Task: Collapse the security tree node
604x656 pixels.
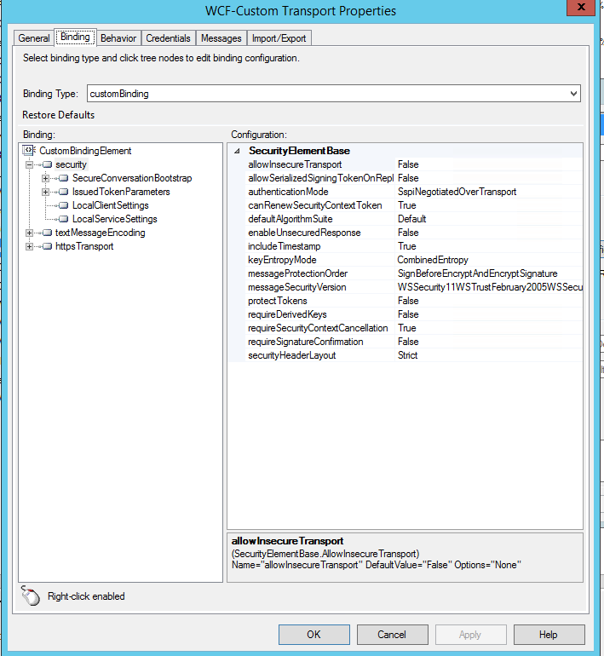Action: [x=29, y=164]
